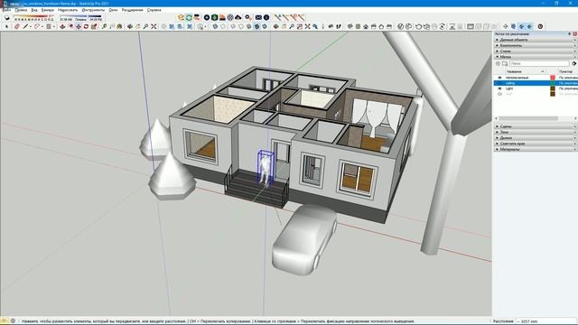This screenshot has height=325, width=578.
Task: Toggle visibility of the ceiling tag
Action: [499, 83]
